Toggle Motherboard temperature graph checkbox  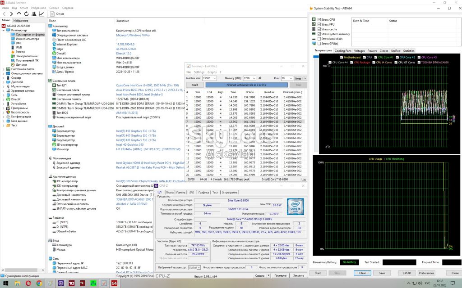tap(342, 57)
